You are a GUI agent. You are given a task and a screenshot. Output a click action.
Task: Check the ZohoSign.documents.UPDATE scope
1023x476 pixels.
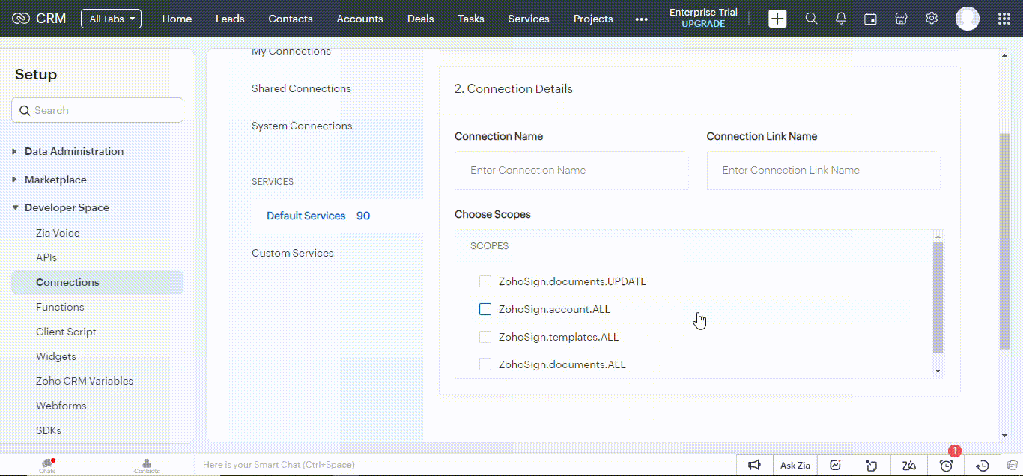pyautogui.click(x=485, y=281)
